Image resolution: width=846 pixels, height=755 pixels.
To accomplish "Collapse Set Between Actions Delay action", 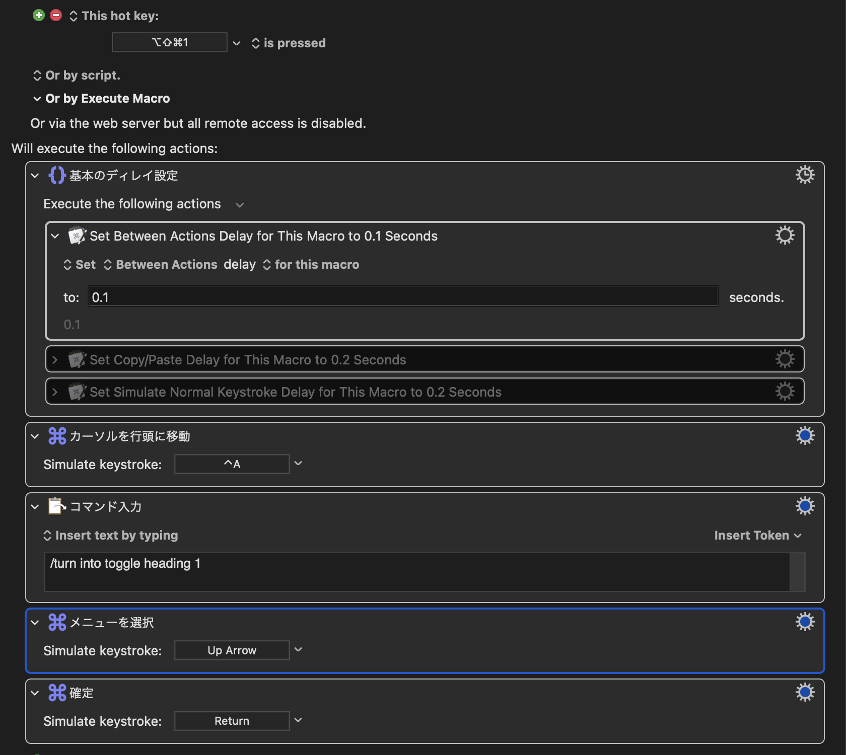I will tap(55, 236).
